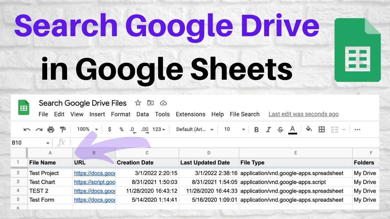390x219 pixels.
Task: Select column C header
Action: (x=147, y=153)
